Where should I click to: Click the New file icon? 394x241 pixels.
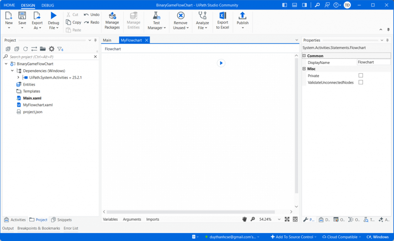click(9, 15)
